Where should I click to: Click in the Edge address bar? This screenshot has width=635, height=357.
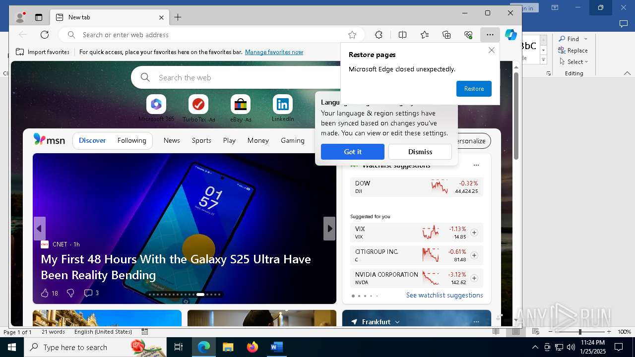211,35
